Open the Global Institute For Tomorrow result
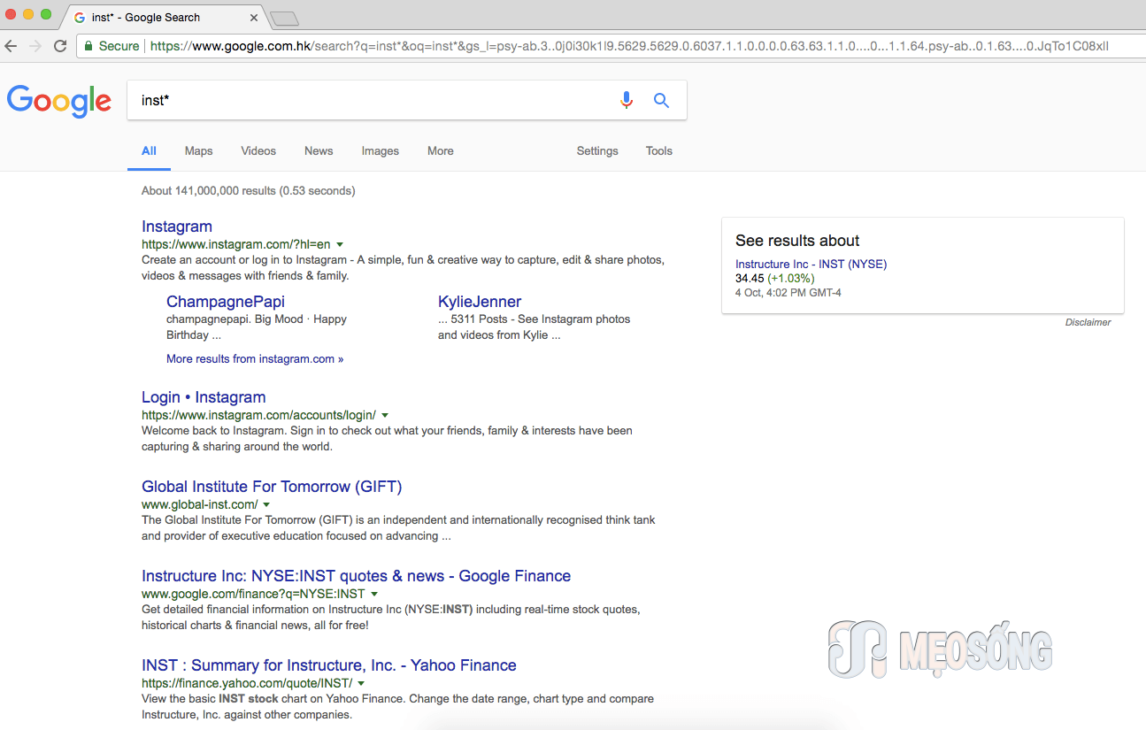1146x730 pixels. [x=272, y=487]
